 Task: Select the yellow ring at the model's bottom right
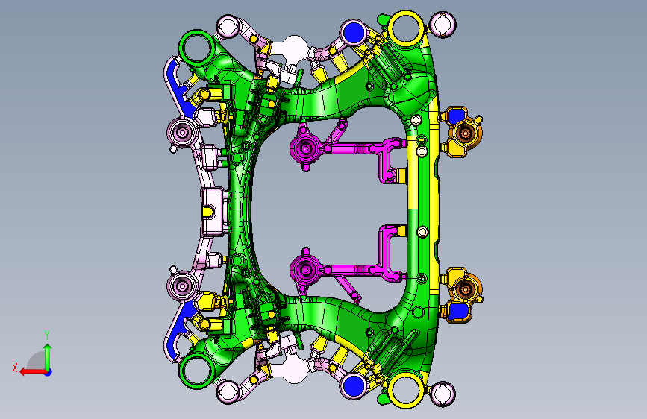click(406, 391)
